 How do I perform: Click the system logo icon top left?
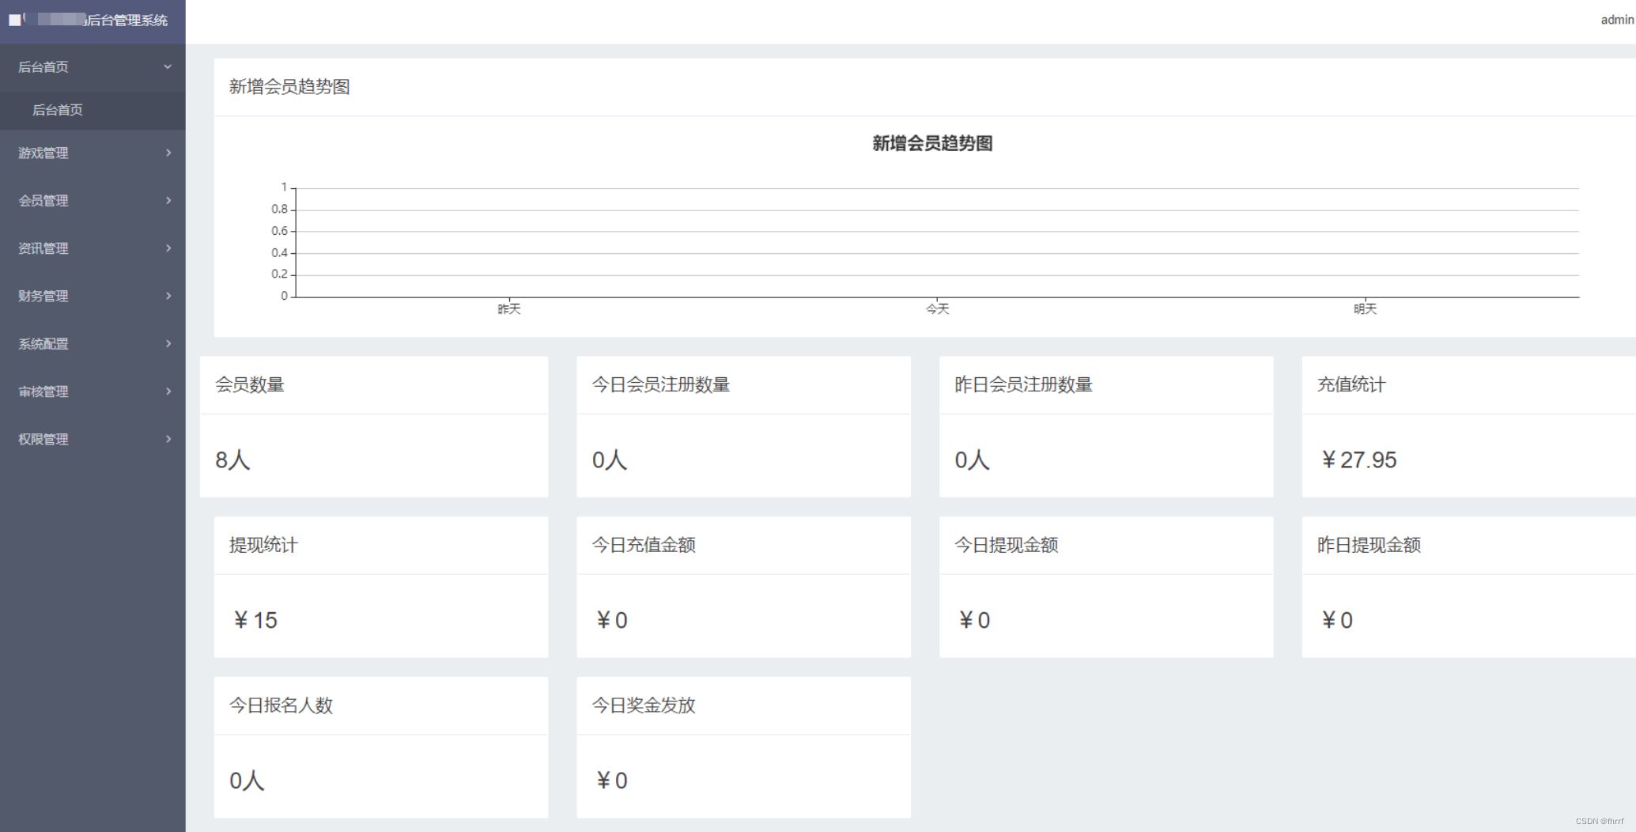(14, 18)
